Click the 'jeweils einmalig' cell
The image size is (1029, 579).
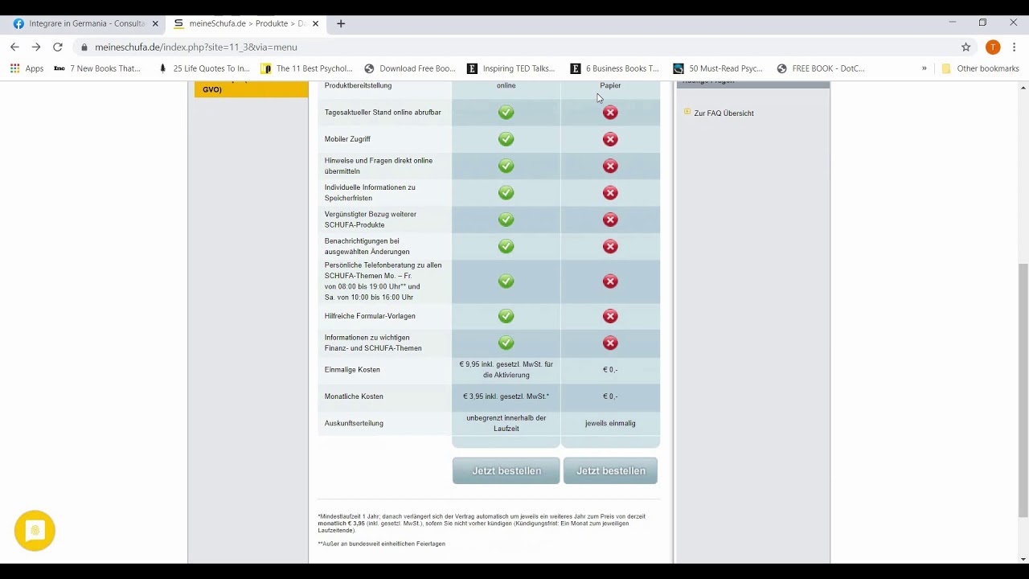pos(610,423)
